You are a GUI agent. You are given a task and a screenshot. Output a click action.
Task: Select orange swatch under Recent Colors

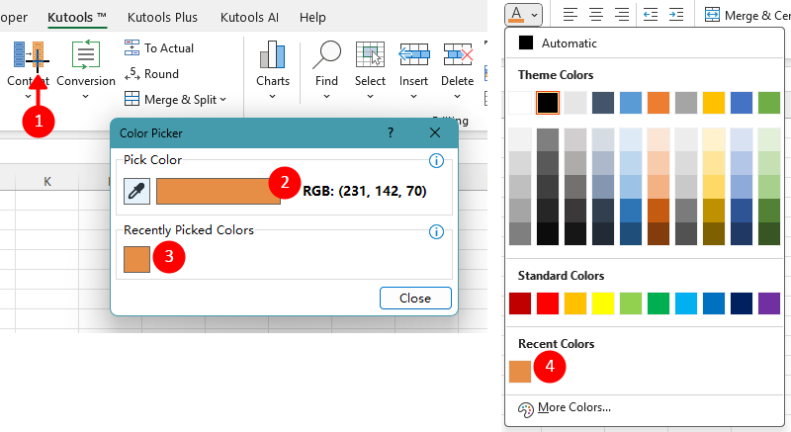click(x=520, y=372)
